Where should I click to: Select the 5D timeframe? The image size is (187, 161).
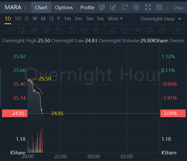pyautogui.click(x=18, y=19)
